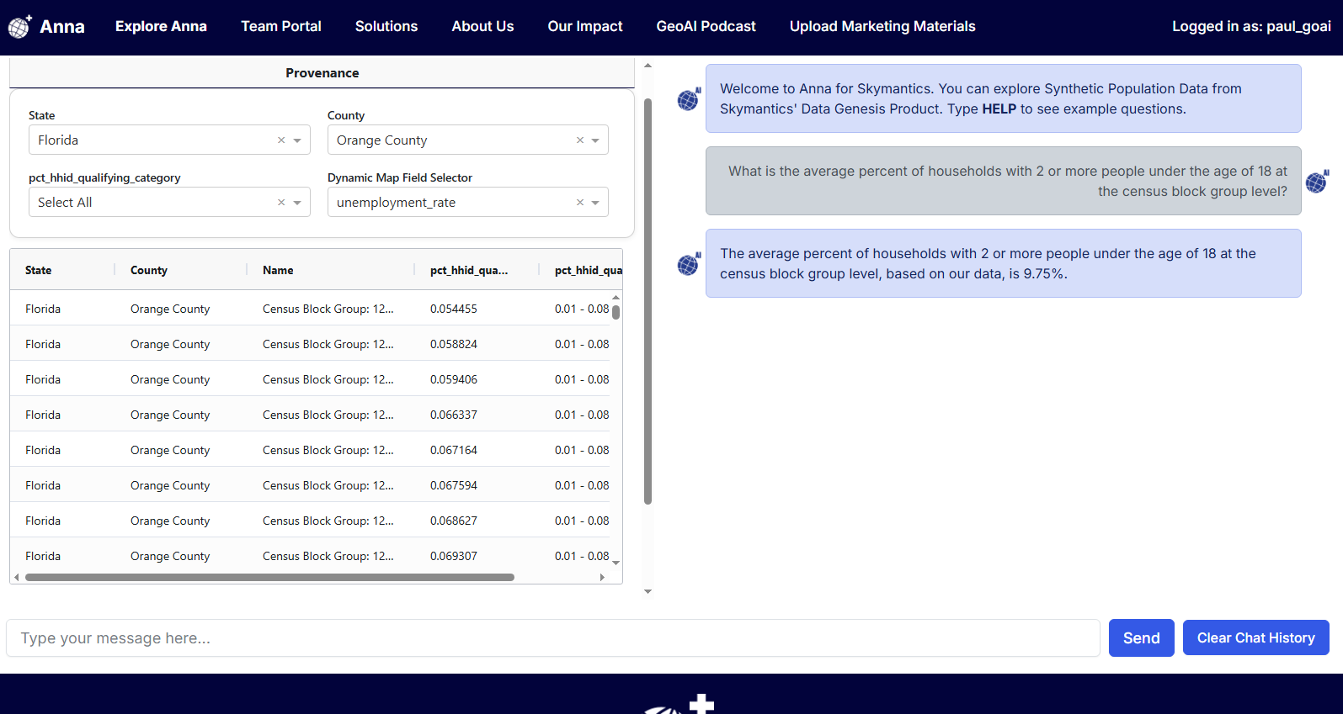Clear the Orange County selection
This screenshot has width=1343, height=714.
[579, 140]
